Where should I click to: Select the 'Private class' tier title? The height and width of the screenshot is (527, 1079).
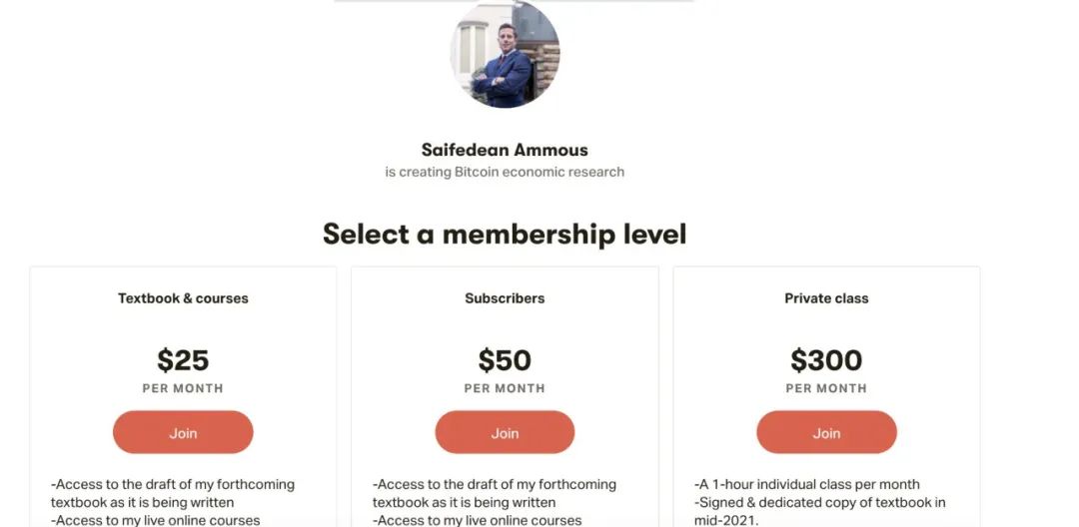(826, 298)
